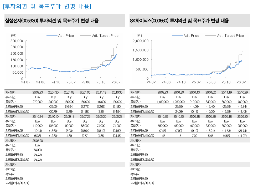Select the 1,450,000 target price cell
Viewport: 253px width, 189px height.
coord(163,102)
